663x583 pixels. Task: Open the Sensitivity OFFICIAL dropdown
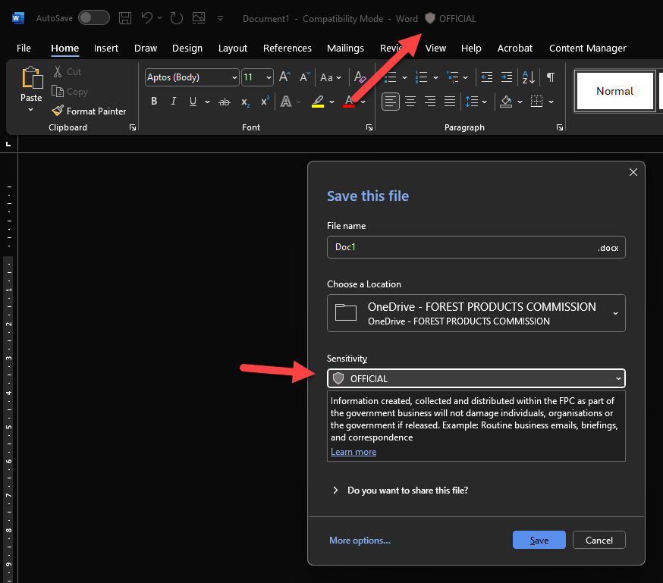476,378
